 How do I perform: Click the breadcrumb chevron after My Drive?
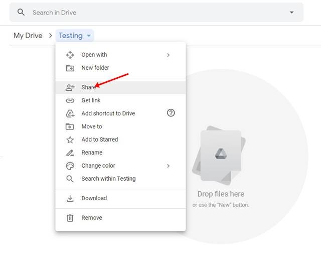[x=51, y=36]
